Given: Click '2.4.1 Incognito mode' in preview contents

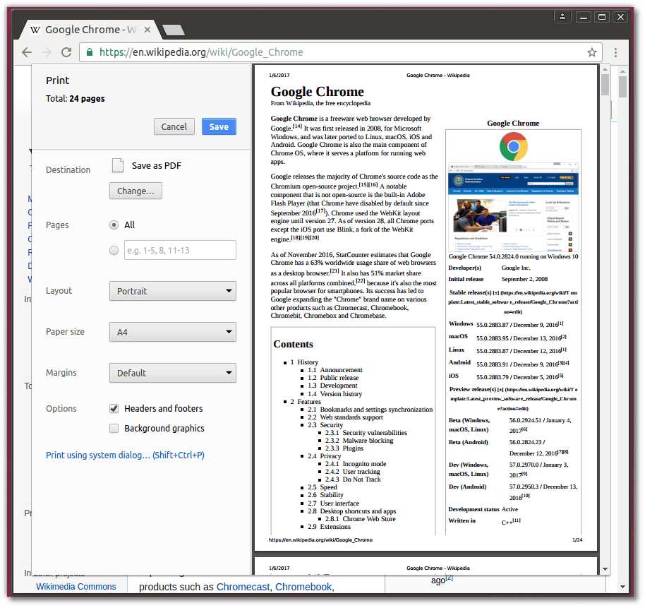Looking at the screenshot, I should [x=356, y=464].
